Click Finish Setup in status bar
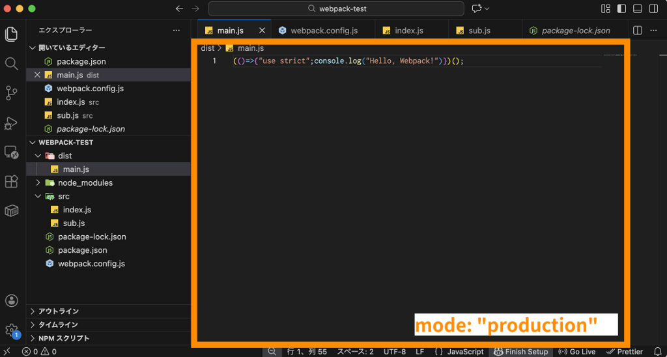Image resolution: width=667 pixels, height=357 pixels. click(x=520, y=352)
